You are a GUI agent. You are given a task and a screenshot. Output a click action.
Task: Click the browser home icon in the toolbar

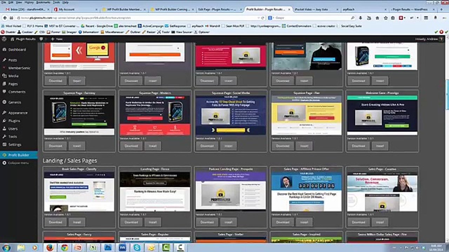(377, 18)
